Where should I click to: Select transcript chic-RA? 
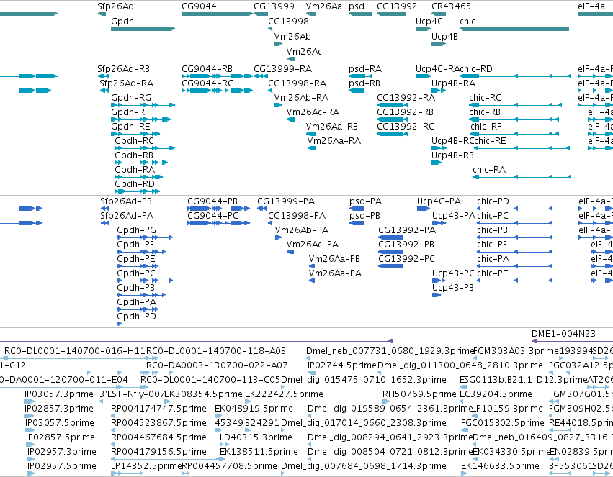(489, 169)
